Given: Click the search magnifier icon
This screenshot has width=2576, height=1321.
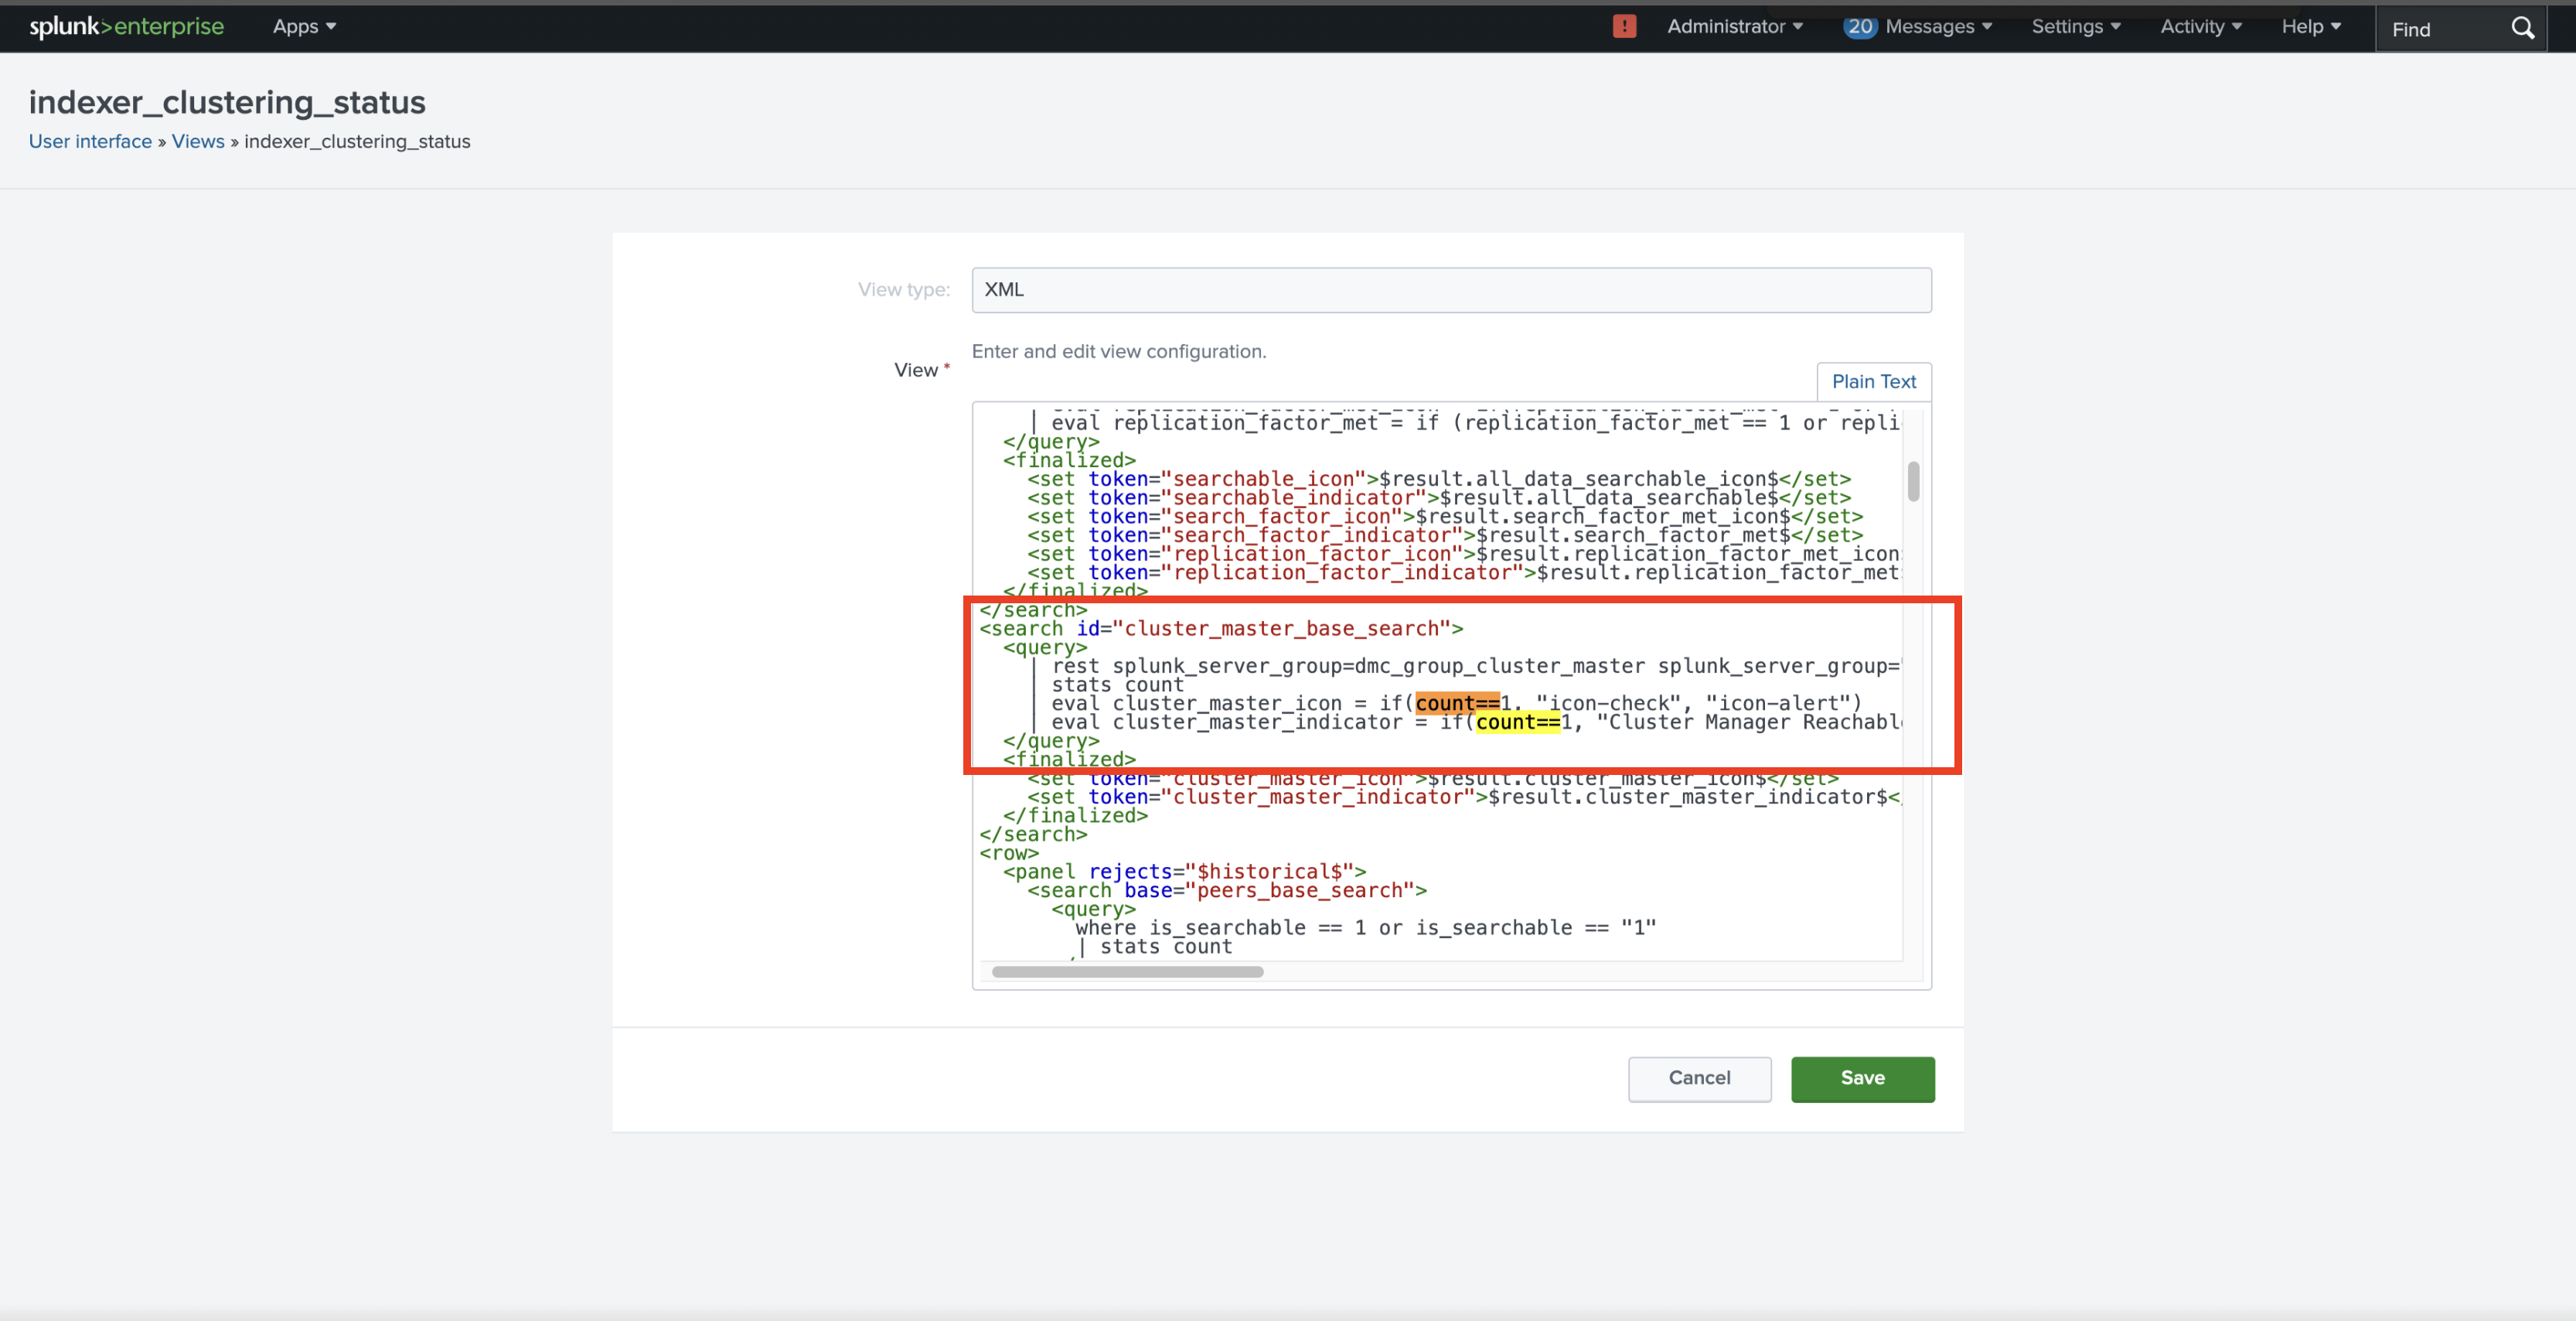Looking at the screenshot, I should click(x=2522, y=29).
